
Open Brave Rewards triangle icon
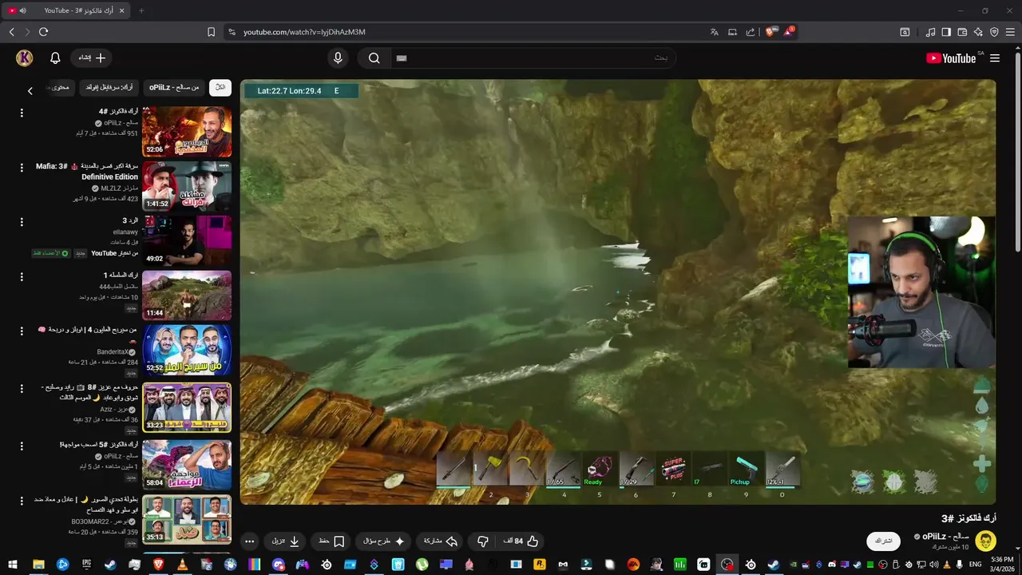[789, 32]
